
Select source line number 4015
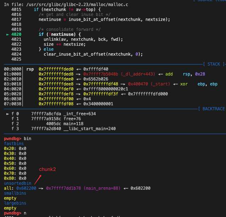pyautogui.click(x=16, y=10)
